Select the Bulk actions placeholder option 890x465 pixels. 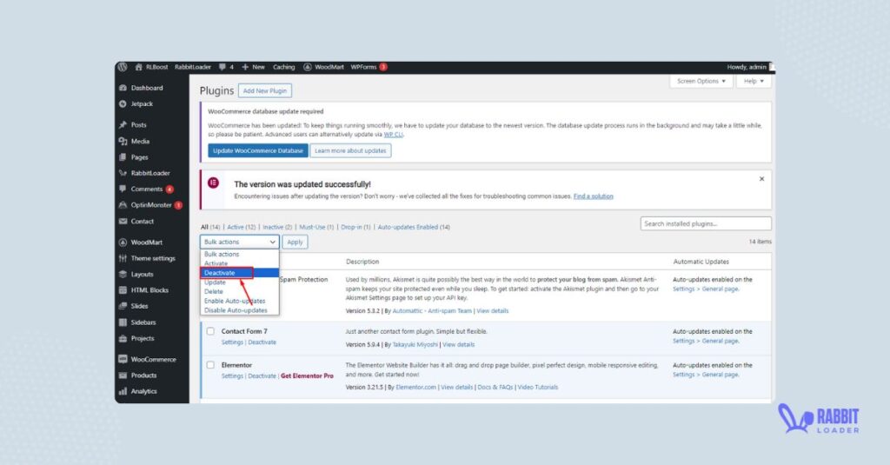click(x=240, y=255)
